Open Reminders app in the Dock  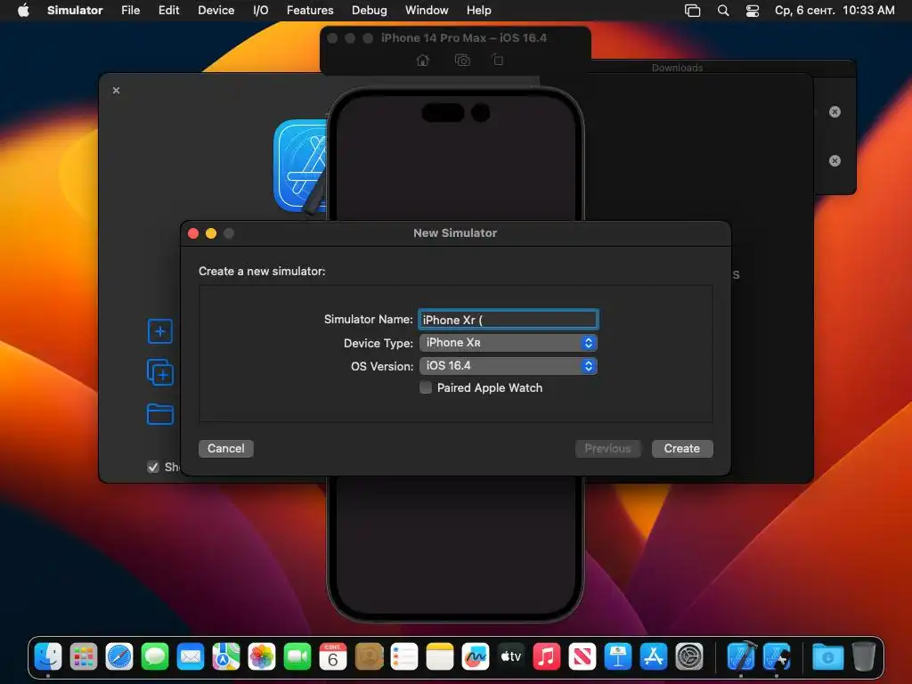coord(404,656)
